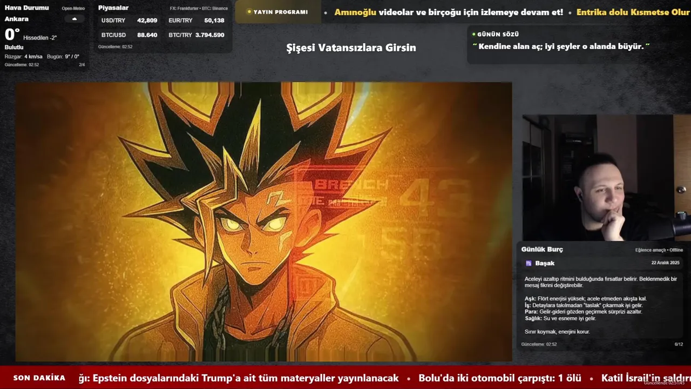This screenshot has height=389, width=691.
Task: Click the Para horoscope line
Action: 584,312
